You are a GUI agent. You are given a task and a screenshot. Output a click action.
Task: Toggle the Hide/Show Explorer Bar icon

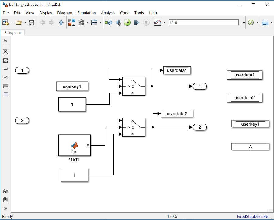tap(6, 40)
